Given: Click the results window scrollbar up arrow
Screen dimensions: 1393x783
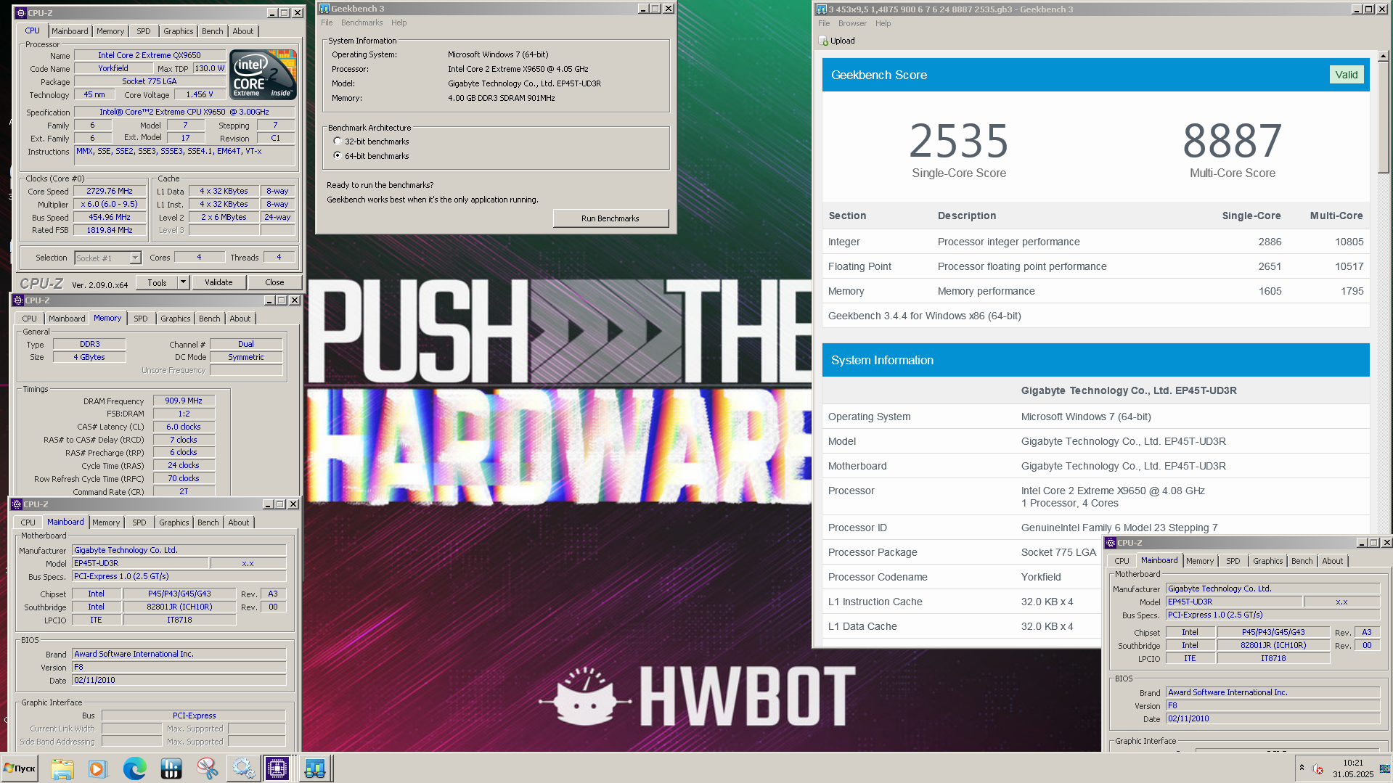Looking at the screenshot, I should pyautogui.click(x=1384, y=55).
